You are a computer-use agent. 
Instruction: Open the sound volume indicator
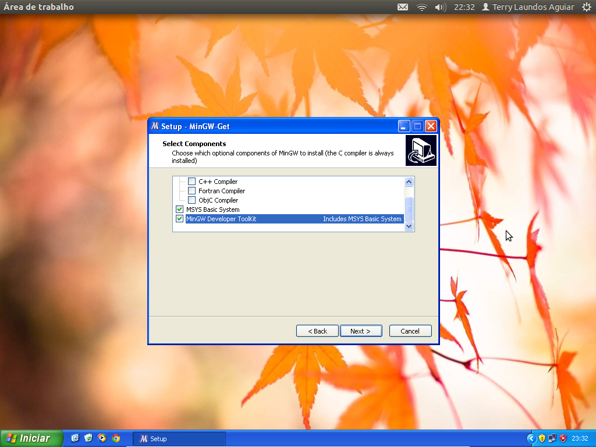click(440, 7)
